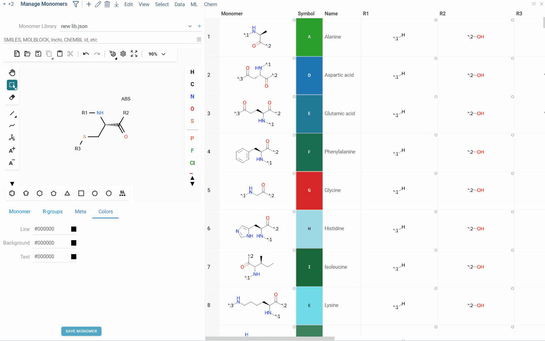The height and width of the screenshot is (341, 545).
Task: Switch to the R-groups tab
Action: point(52,212)
